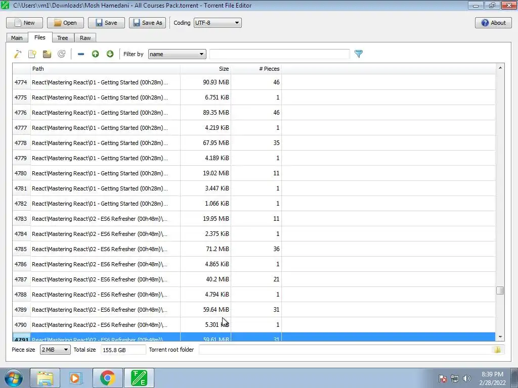Image resolution: width=518 pixels, height=388 pixels.
Task: Click the Path column header
Action: pos(105,69)
